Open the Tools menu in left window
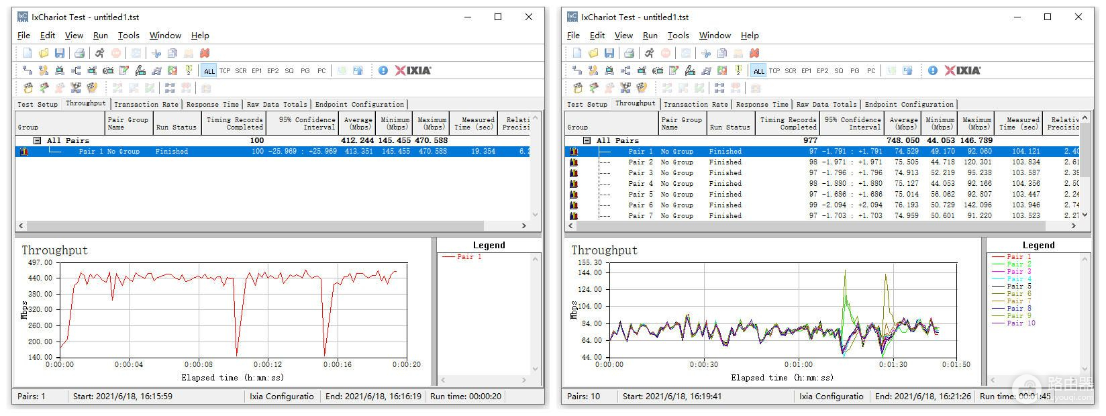The height and width of the screenshot is (416, 1106). coord(128,36)
